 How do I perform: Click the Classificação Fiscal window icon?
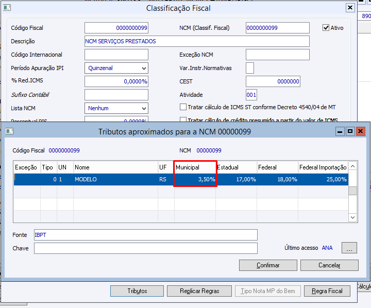(x=7, y=8)
